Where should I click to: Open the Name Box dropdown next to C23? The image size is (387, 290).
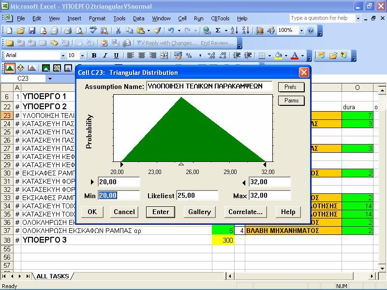50,79
